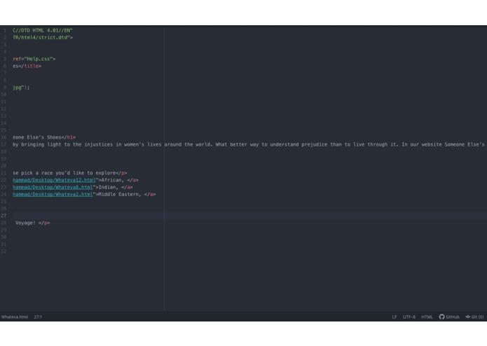The width and height of the screenshot is (487, 346).
Task: Click the words 'In our website Someone Else's'
Action: tap(444, 144)
